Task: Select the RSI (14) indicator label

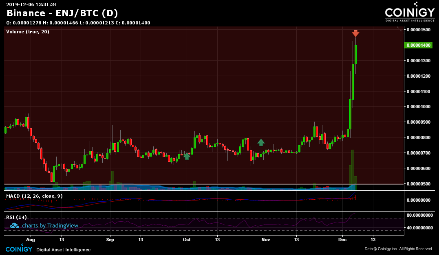Action: click(17, 217)
